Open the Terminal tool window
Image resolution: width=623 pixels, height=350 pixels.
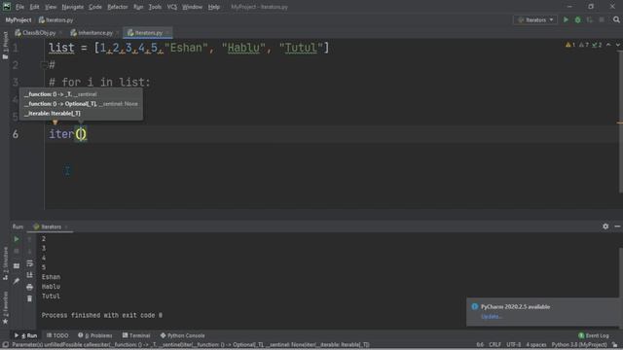[136, 335]
